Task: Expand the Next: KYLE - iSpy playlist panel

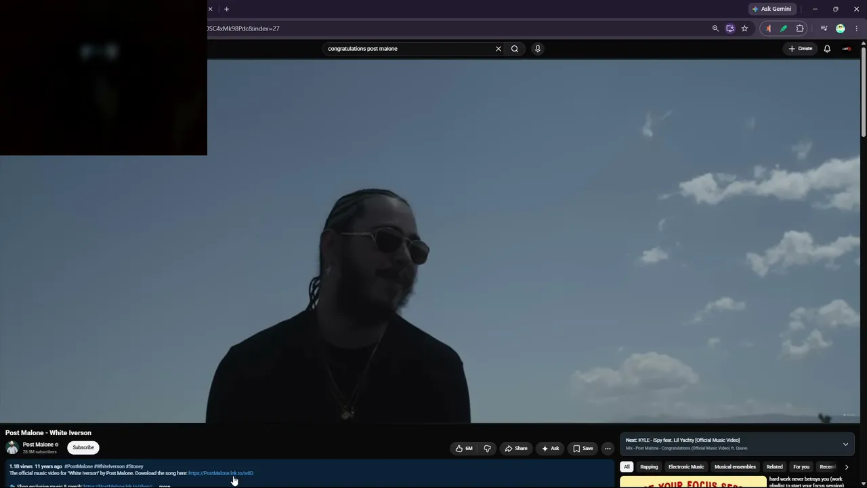Action: (x=845, y=445)
